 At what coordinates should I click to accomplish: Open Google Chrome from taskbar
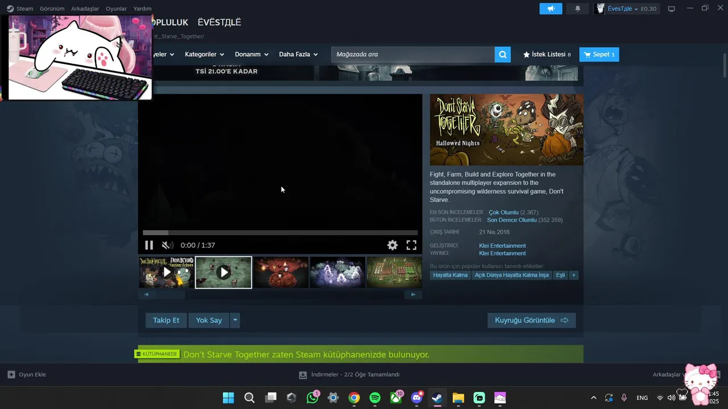[x=354, y=398]
